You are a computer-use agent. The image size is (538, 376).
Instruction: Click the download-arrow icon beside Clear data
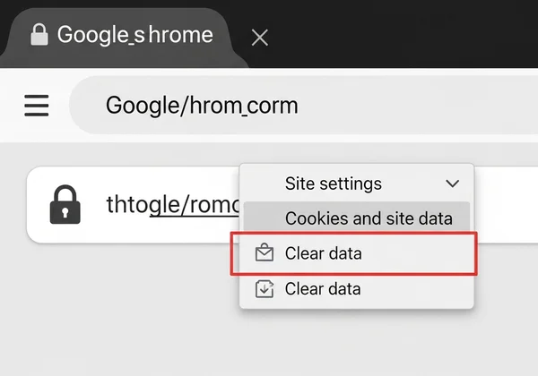point(265,289)
